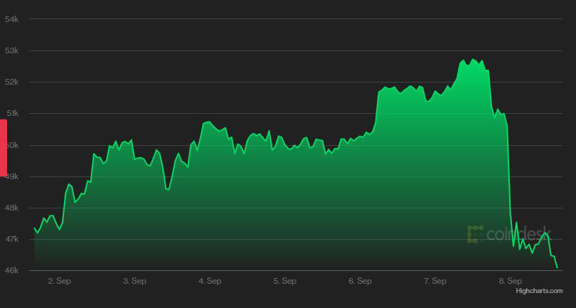Image resolution: width=576 pixels, height=308 pixels.
Task: Click the 3. Sep x-axis label
Action: coord(134,281)
